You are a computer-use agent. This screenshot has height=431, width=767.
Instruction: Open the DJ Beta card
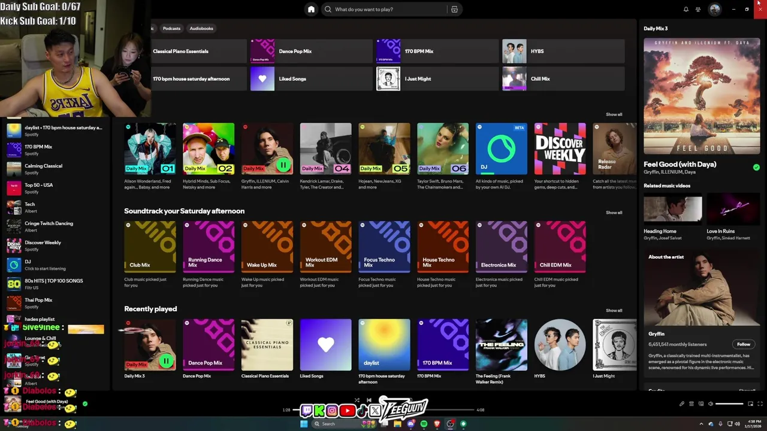[502, 156]
